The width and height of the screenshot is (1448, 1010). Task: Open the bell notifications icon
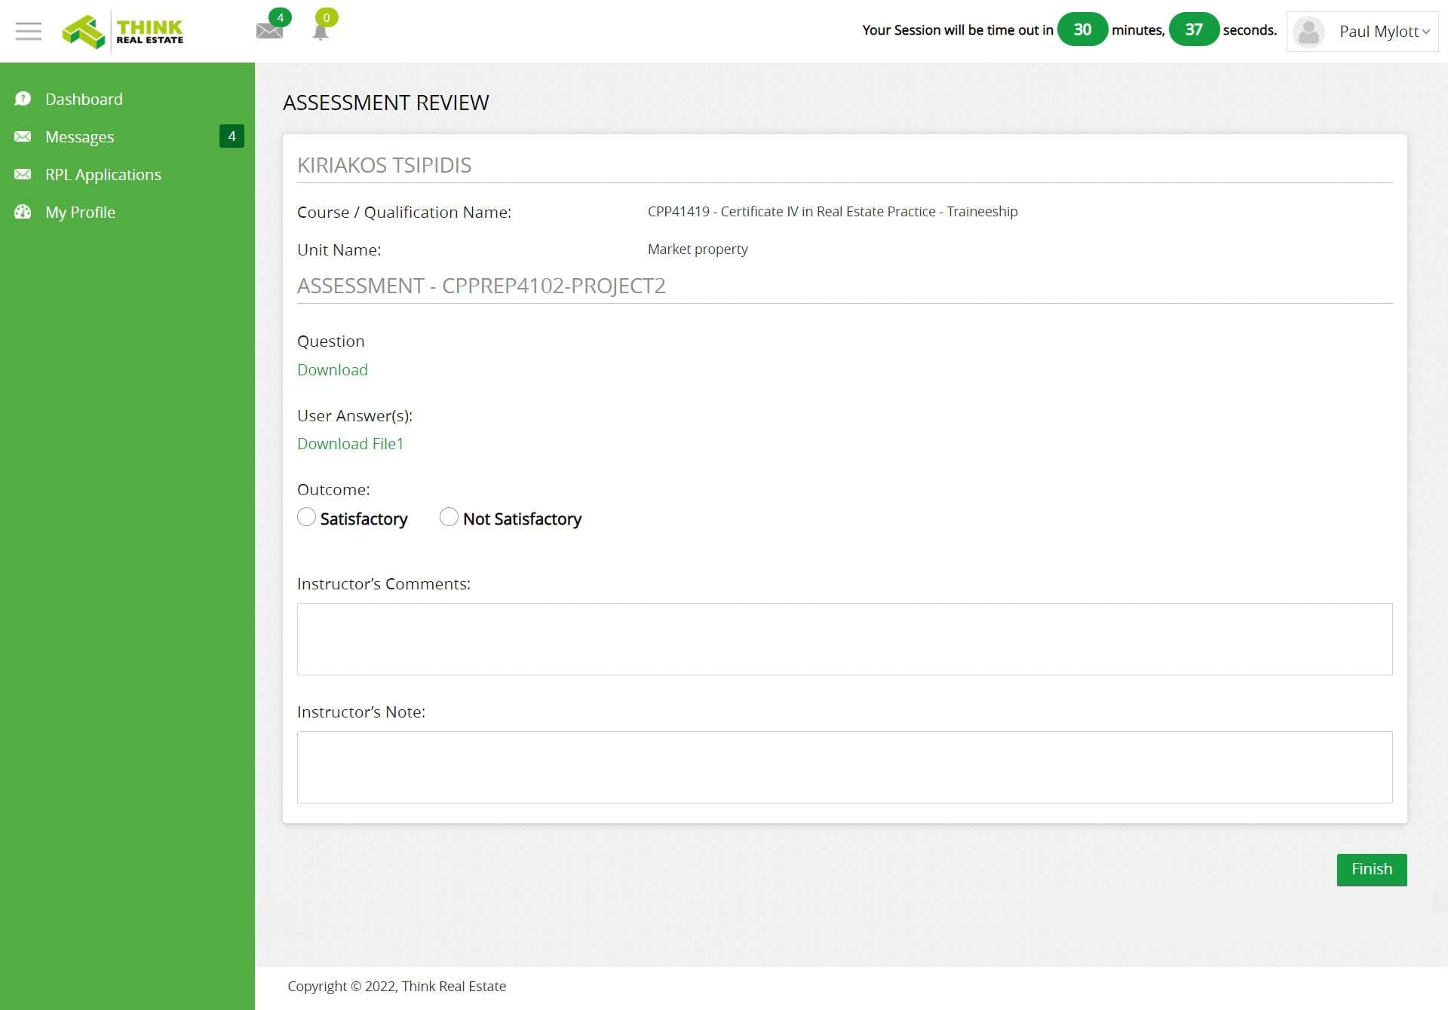point(321,32)
